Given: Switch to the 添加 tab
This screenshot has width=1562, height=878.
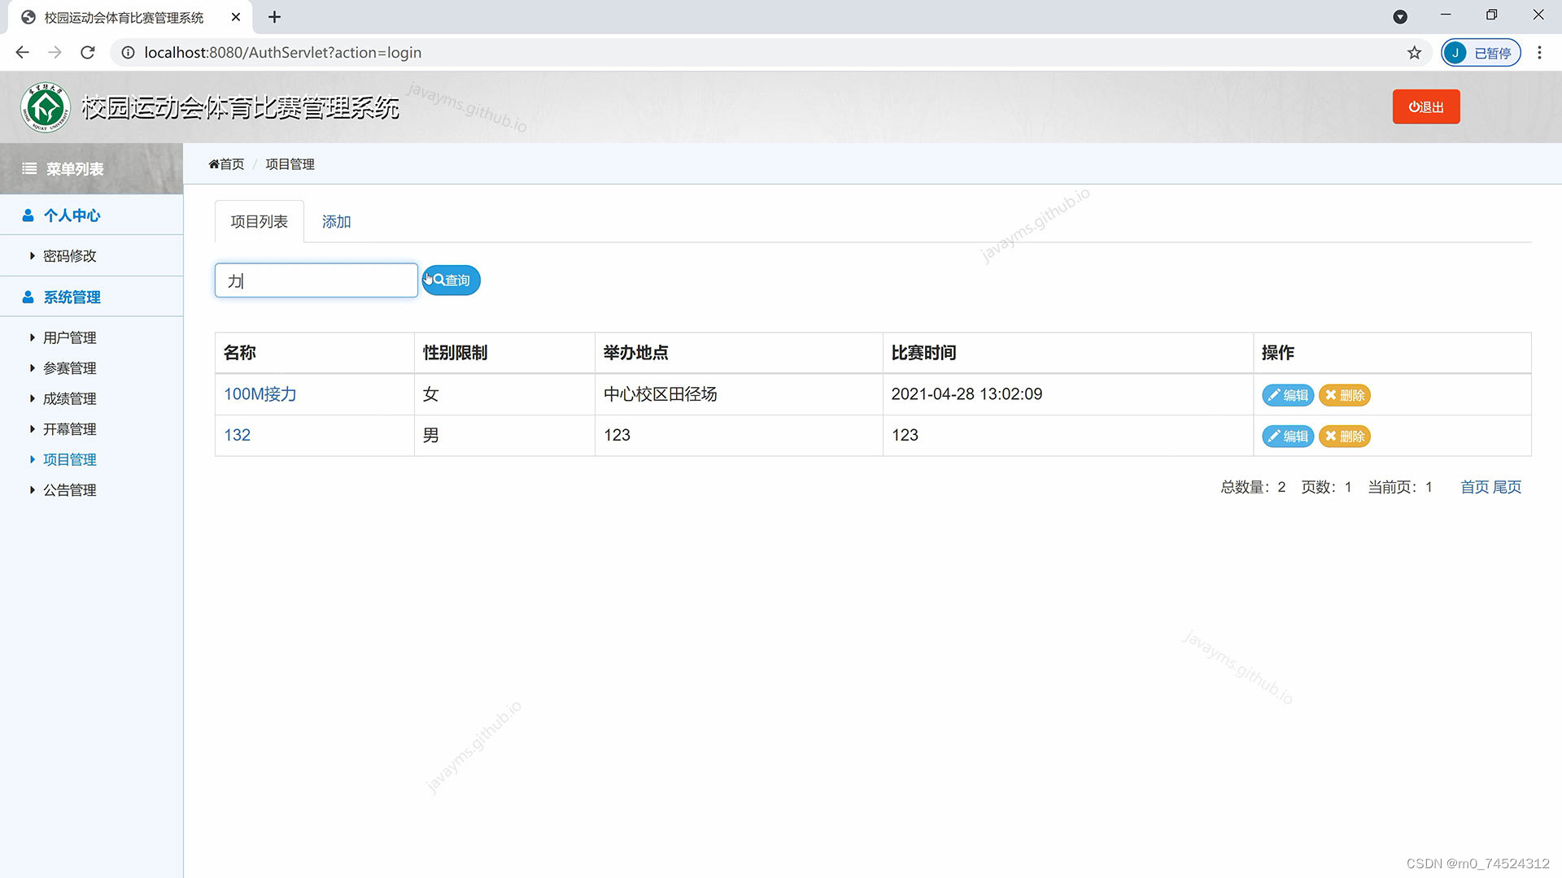Looking at the screenshot, I should coord(336,222).
